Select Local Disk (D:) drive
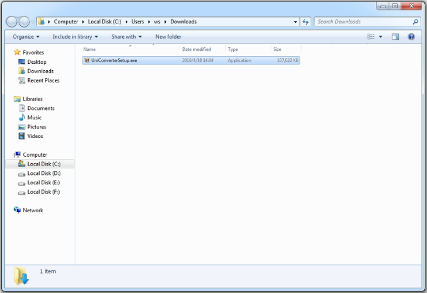This screenshot has width=427, height=293. tap(43, 174)
